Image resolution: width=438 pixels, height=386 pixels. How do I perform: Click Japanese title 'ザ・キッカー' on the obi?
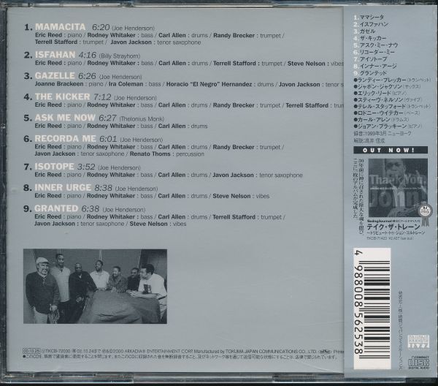(373, 38)
